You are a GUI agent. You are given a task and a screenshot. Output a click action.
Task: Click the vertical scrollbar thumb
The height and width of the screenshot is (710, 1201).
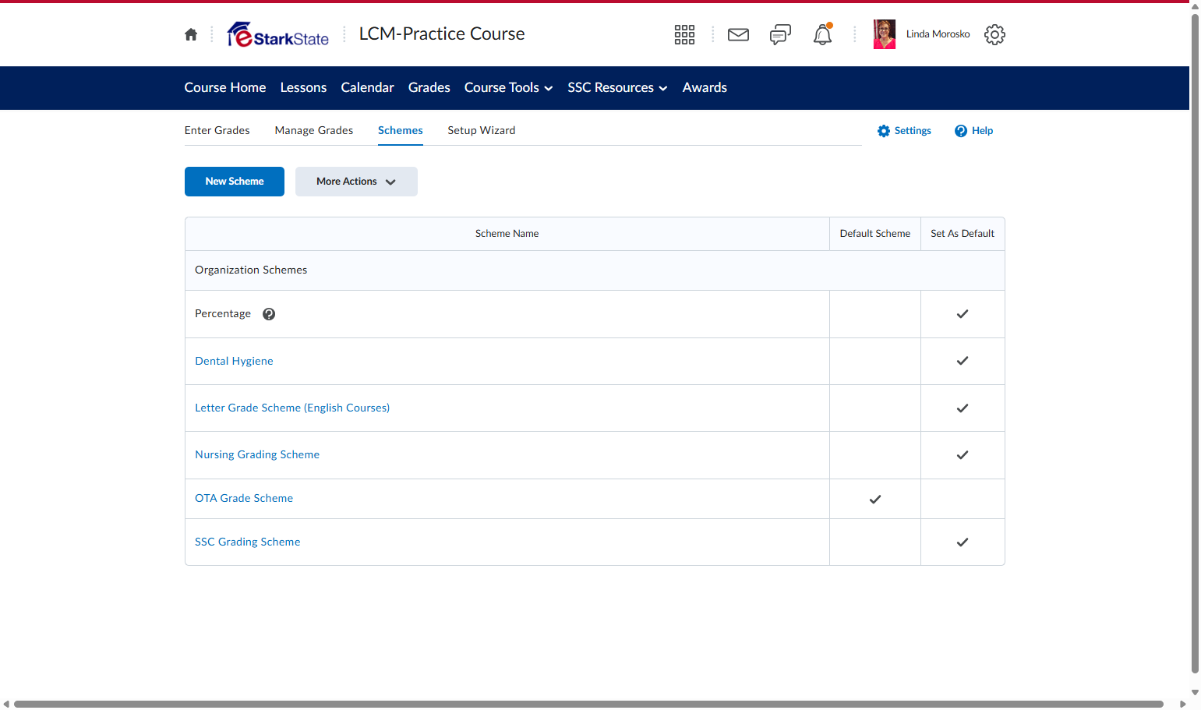1195,343
